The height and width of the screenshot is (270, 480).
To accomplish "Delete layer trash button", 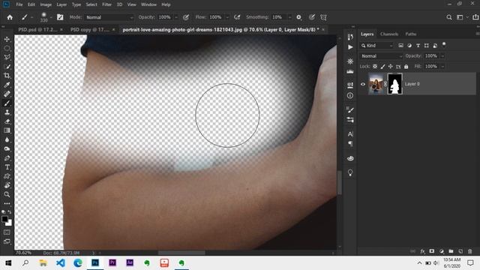I will [x=470, y=251].
